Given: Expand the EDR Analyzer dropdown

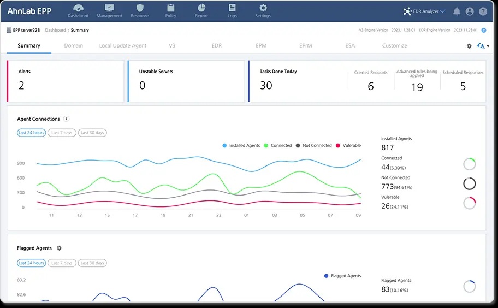Looking at the screenshot, I should click(424, 11).
